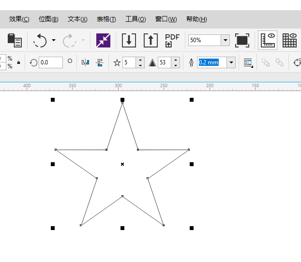Screen dimensions: 301x262
Task: Click the middle-right selection handle
Action: 192,164
